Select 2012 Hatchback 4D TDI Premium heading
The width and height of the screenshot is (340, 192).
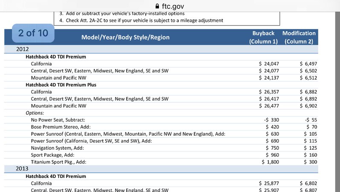56,57
